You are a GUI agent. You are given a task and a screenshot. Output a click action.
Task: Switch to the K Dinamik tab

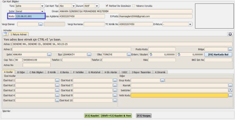pyautogui.click(x=160, y=72)
